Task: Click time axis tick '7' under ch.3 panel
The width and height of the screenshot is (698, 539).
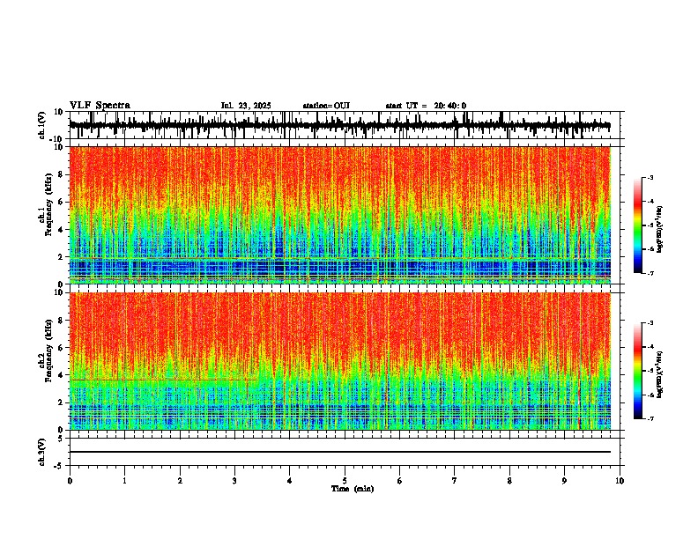Action: click(x=455, y=481)
